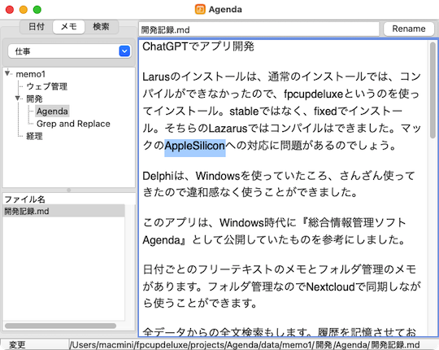This screenshot has height=350, width=439.
Task: Select memo1 in the tree
Action: pos(31,74)
